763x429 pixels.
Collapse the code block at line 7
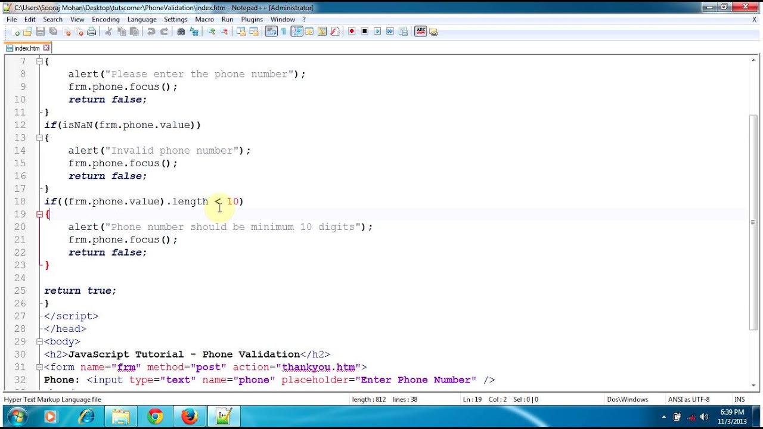point(39,61)
